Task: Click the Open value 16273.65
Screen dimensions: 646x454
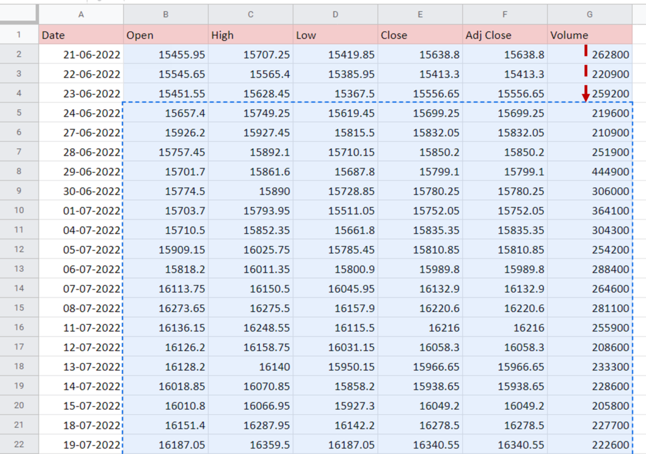Action: tap(166, 308)
